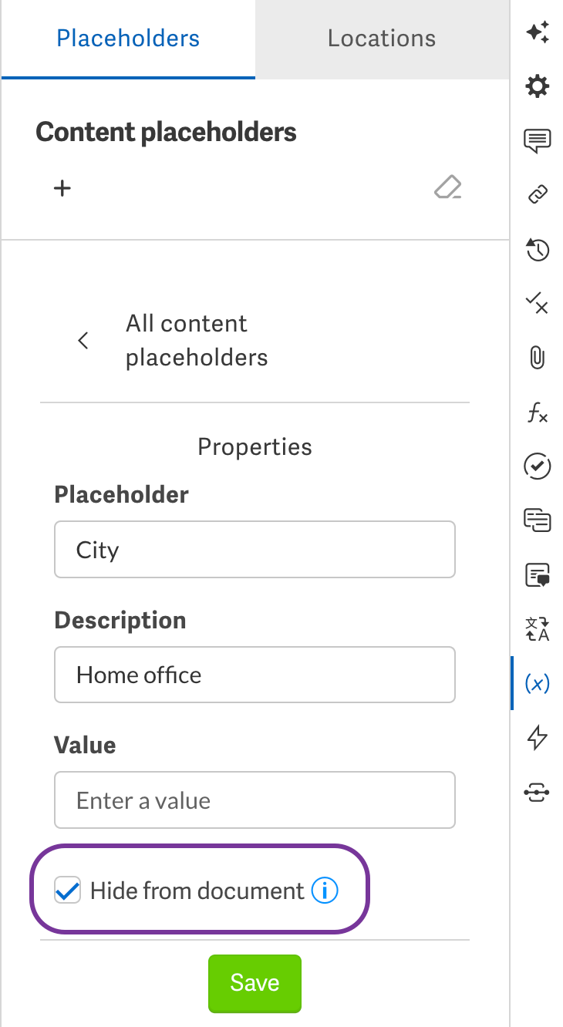Switch to the Locations tab
The width and height of the screenshot is (563, 1027).
381,38
